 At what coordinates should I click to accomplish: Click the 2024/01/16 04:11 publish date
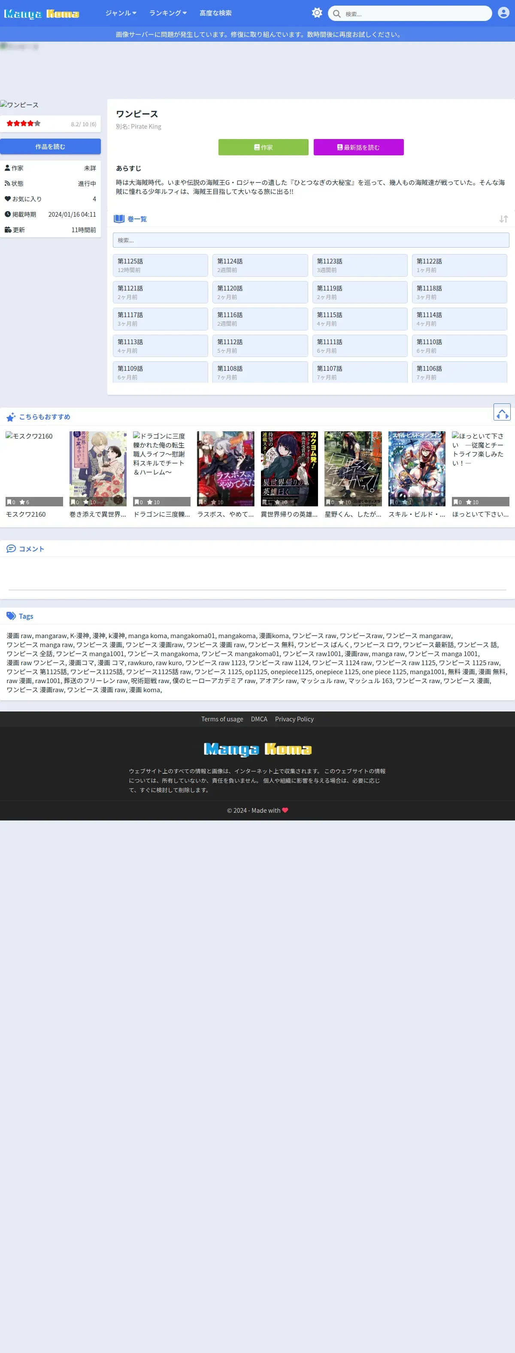pyautogui.click(x=72, y=214)
